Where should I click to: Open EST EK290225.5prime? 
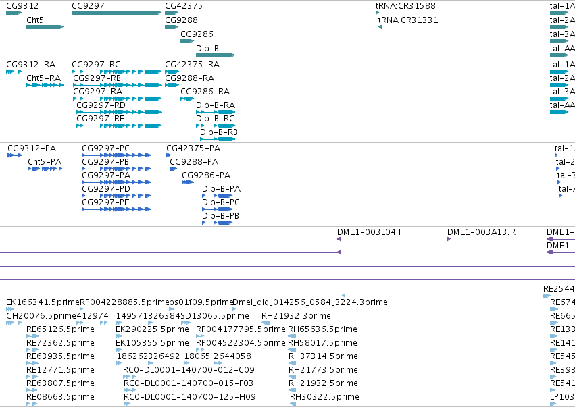coord(152,329)
